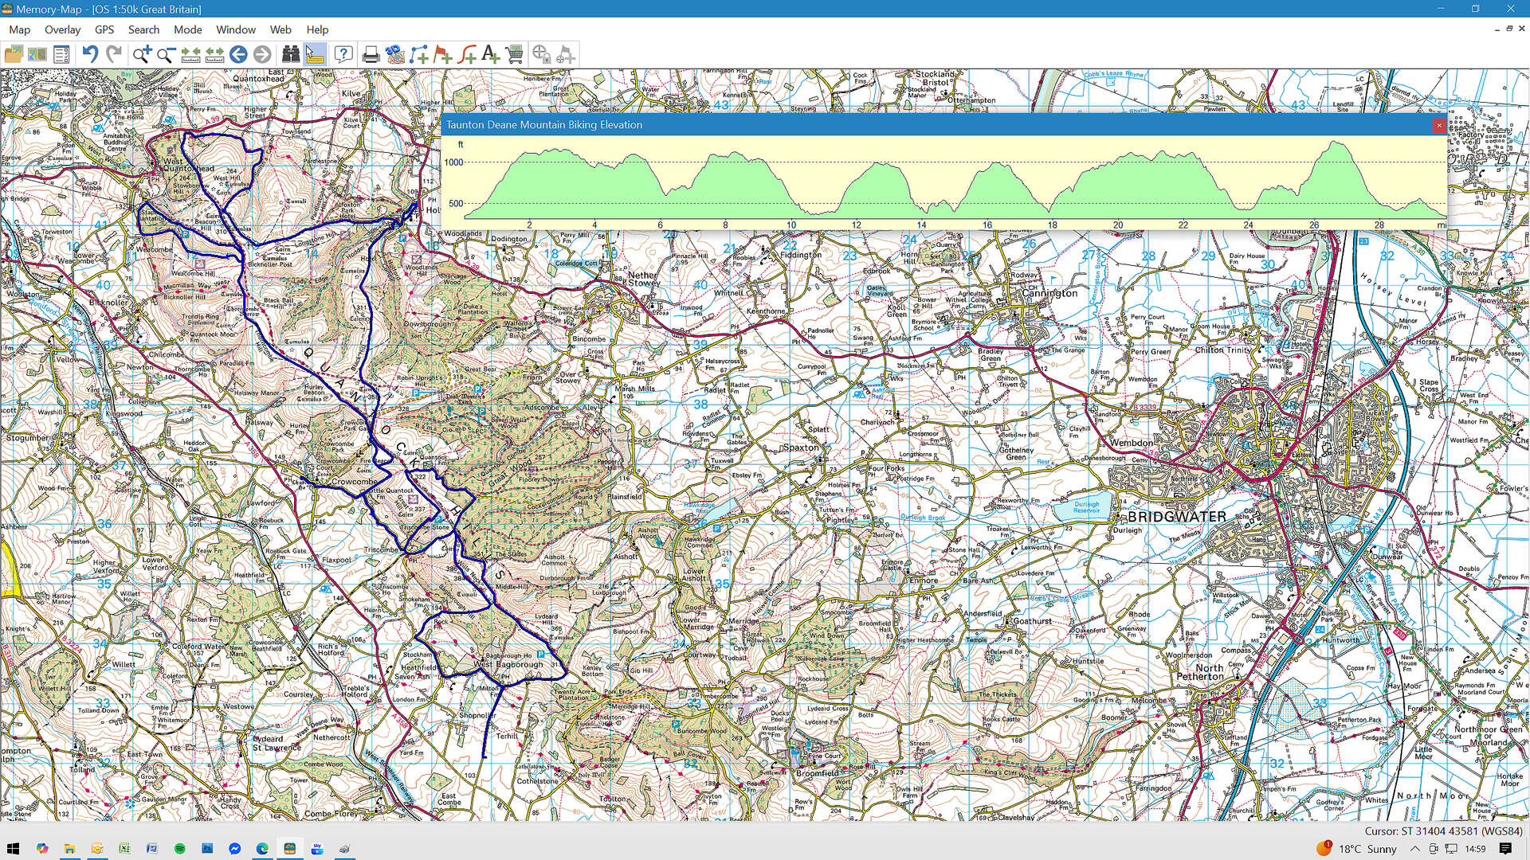Print the map
Image resolution: width=1530 pixels, height=860 pixels.
(371, 54)
